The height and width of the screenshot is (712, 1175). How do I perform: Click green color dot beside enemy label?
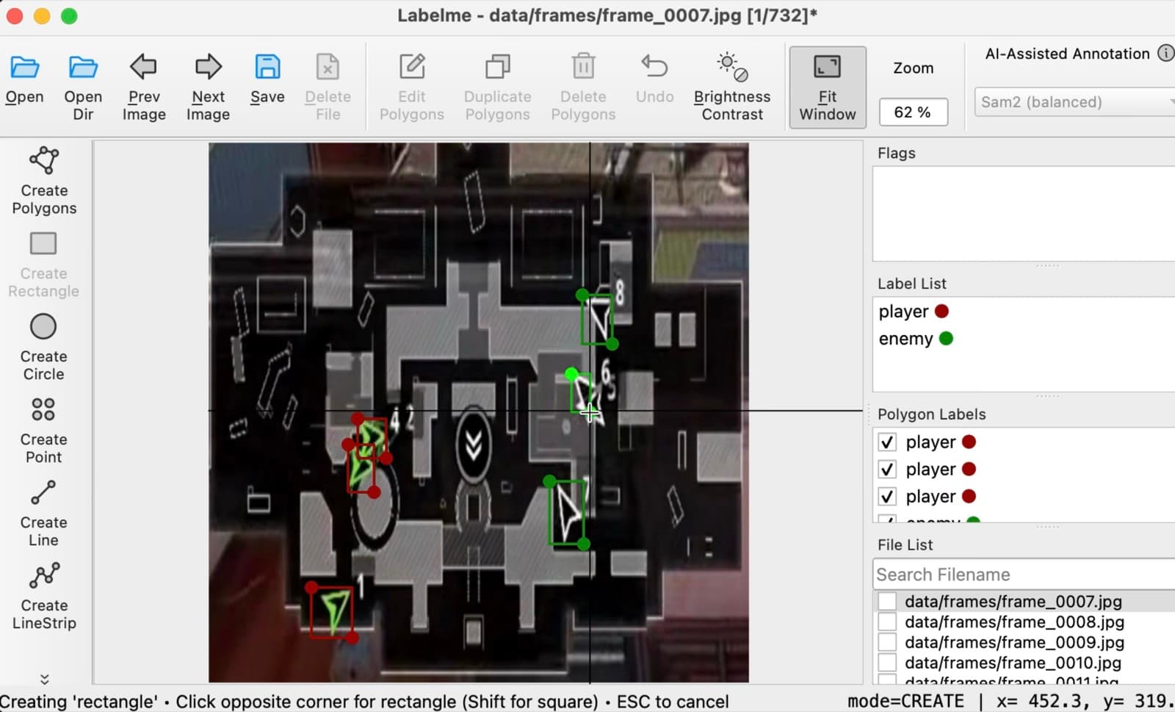tap(946, 339)
